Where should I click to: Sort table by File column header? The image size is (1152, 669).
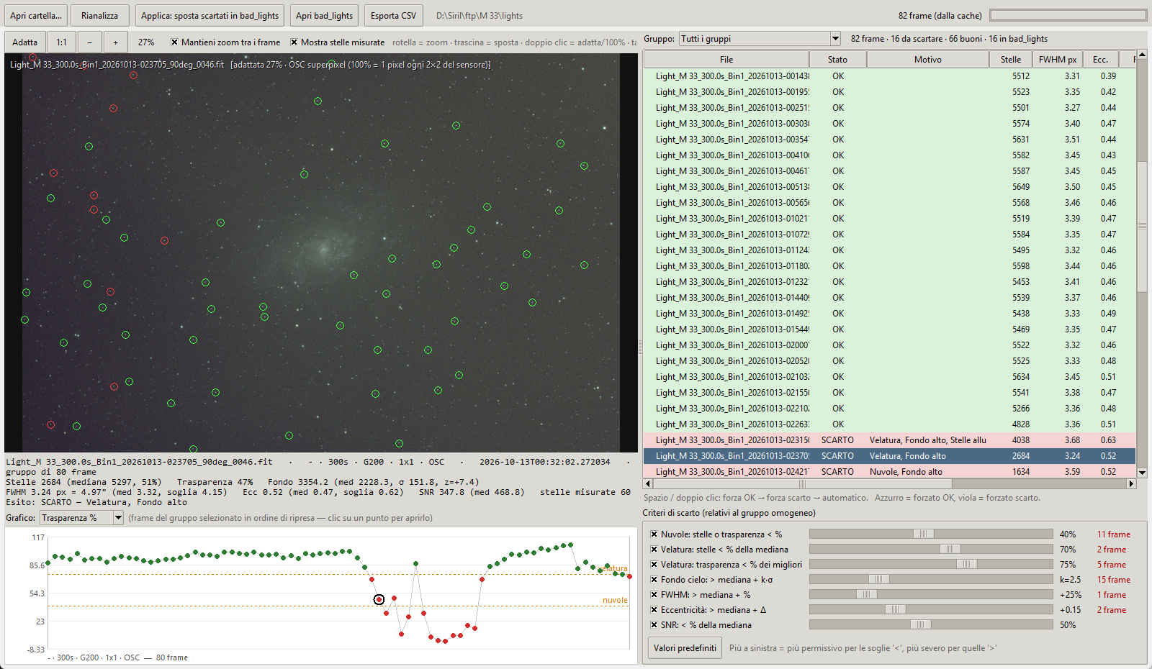[x=726, y=60]
